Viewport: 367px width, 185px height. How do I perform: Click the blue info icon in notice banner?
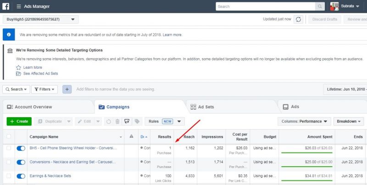tap(9, 34)
